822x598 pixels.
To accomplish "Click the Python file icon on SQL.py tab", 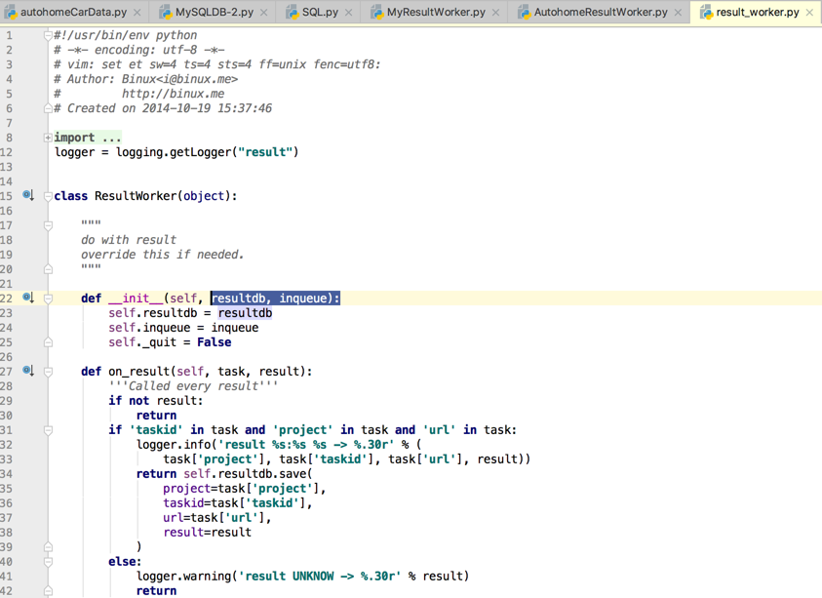I will 292,13.
